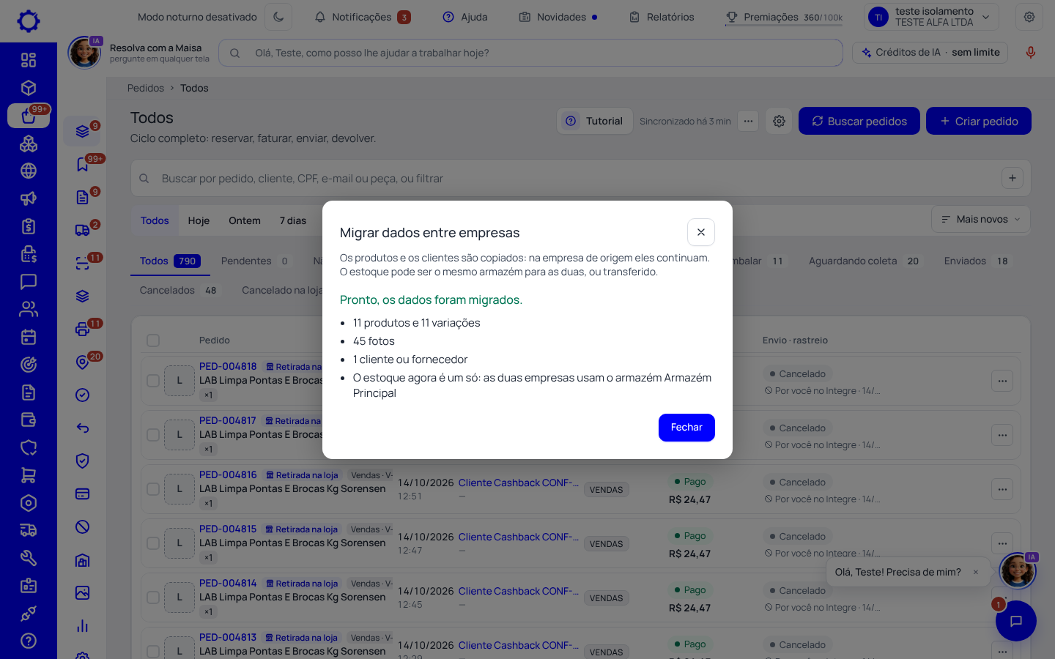Open three-dots menu beside Sincronizado
The height and width of the screenshot is (659, 1055).
pos(748,121)
